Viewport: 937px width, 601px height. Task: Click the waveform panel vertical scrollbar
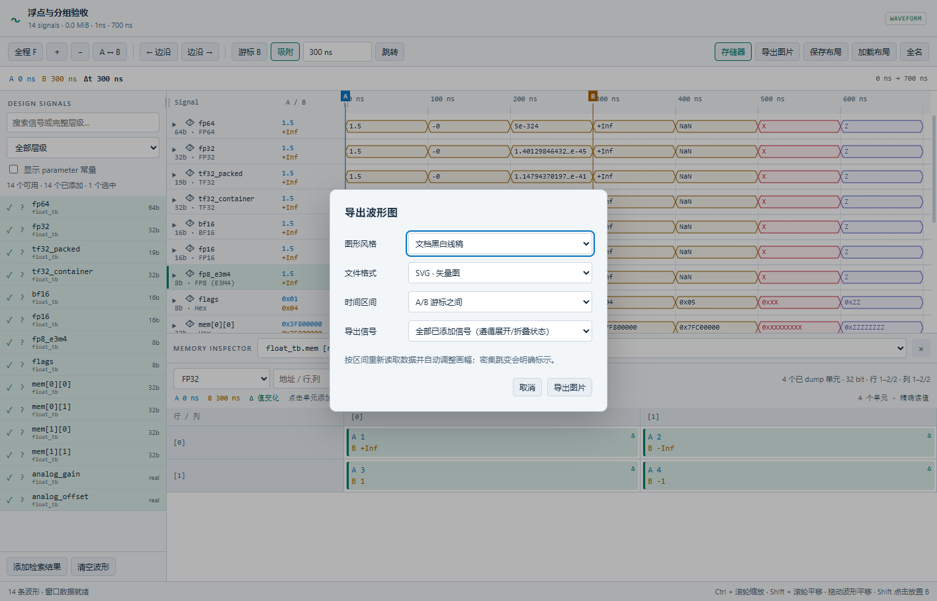(934, 169)
